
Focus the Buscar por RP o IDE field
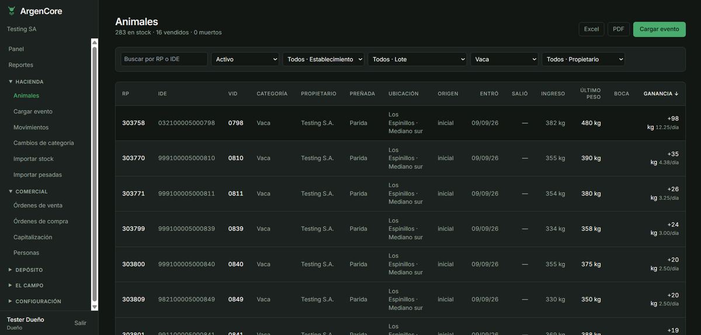coord(164,59)
